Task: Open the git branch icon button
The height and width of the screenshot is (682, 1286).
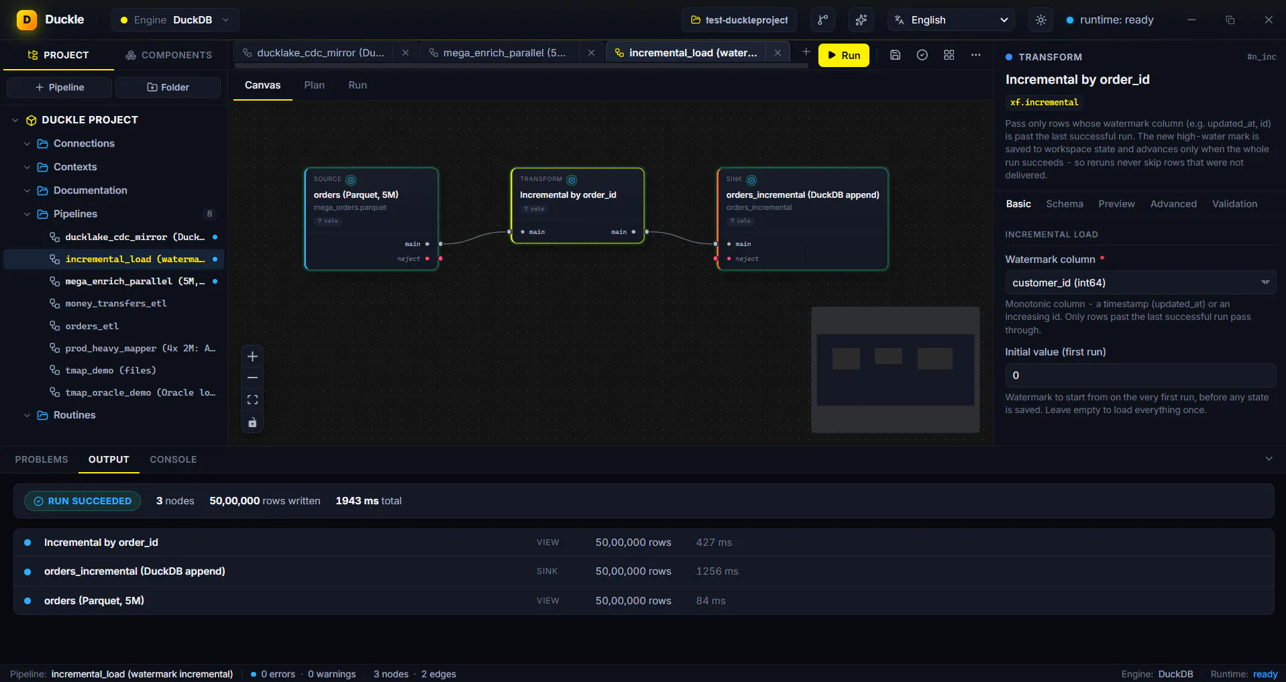Action: pos(822,20)
